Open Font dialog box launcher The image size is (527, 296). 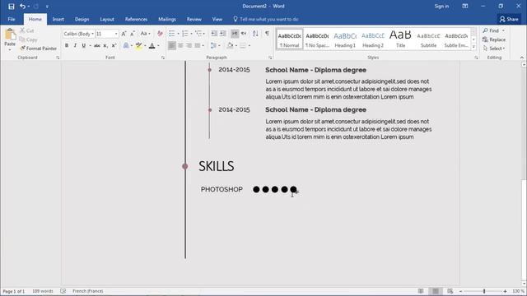[163, 58]
